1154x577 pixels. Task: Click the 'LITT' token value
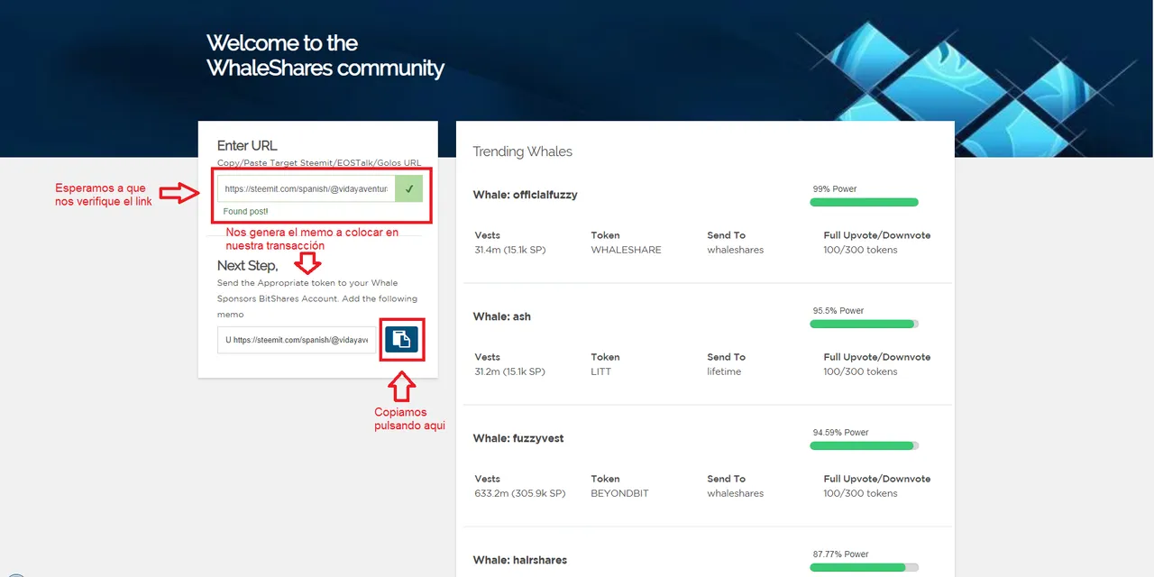pos(601,371)
